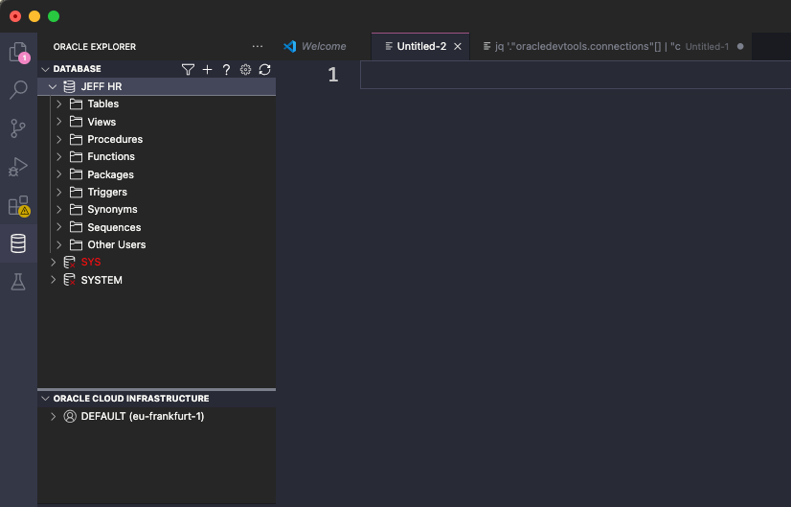Click the unsaved dot on Untitled-1 tab
This screenshot has width=791, height=507.
[740, 46]
